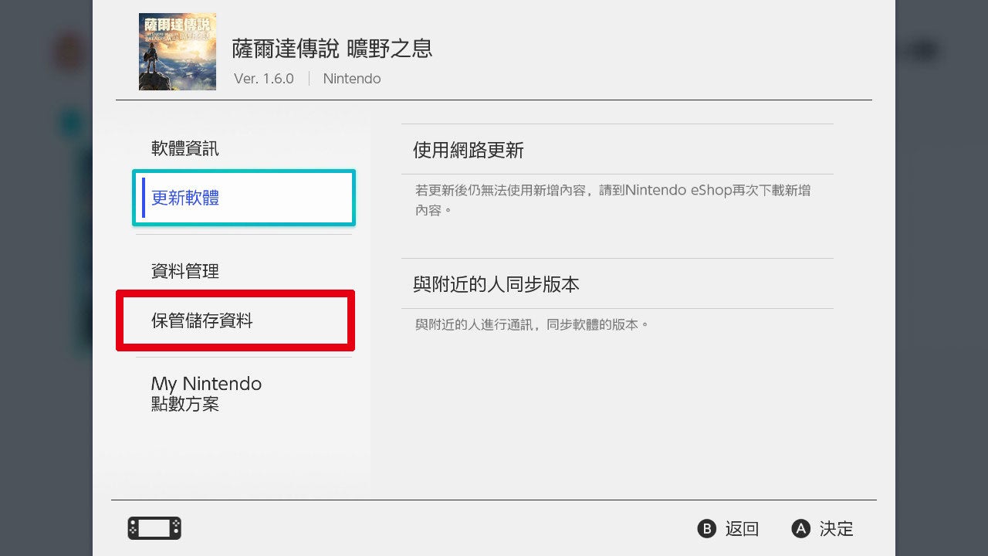Viewport: 988px width, 556px height.
Task: Open 保管儲存資料 option
Action: point(235,320)
